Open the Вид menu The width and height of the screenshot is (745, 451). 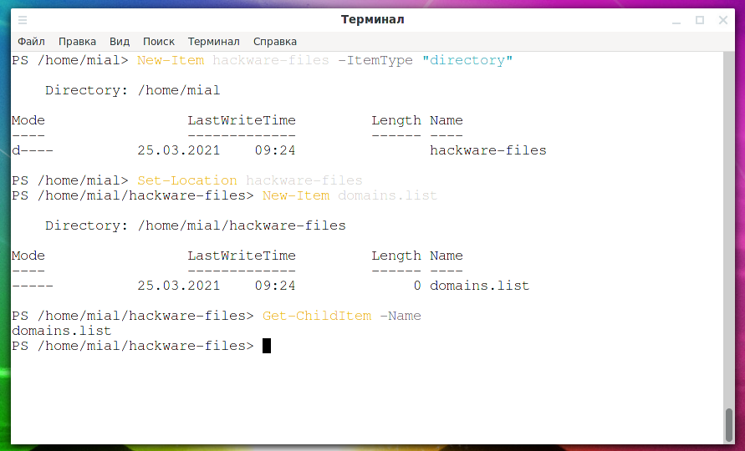click(x=120, y=42)
